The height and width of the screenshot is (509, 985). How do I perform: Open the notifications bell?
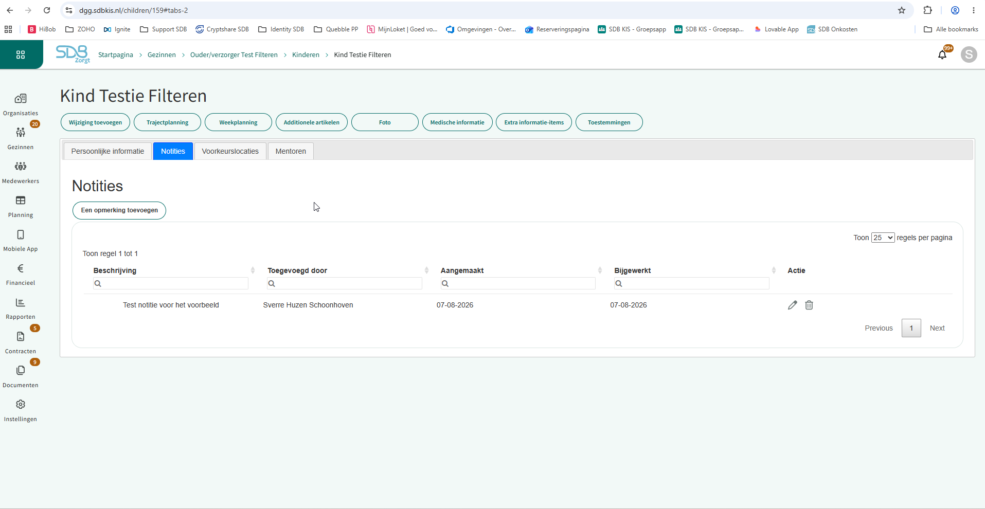942,54
